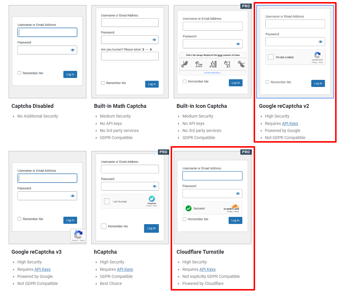Click the Cloudflare logo in the Turnstile widget

(x=232, y=207)
